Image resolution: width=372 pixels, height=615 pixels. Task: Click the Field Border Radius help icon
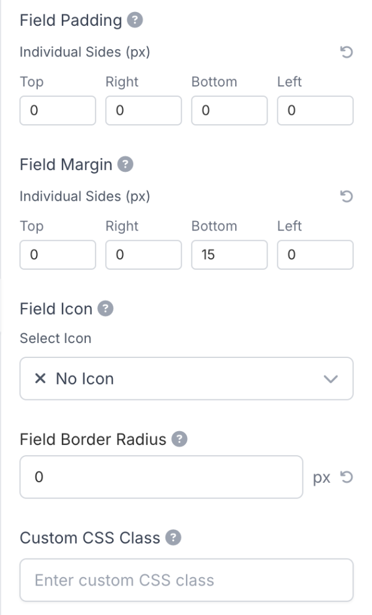point(179,440)
